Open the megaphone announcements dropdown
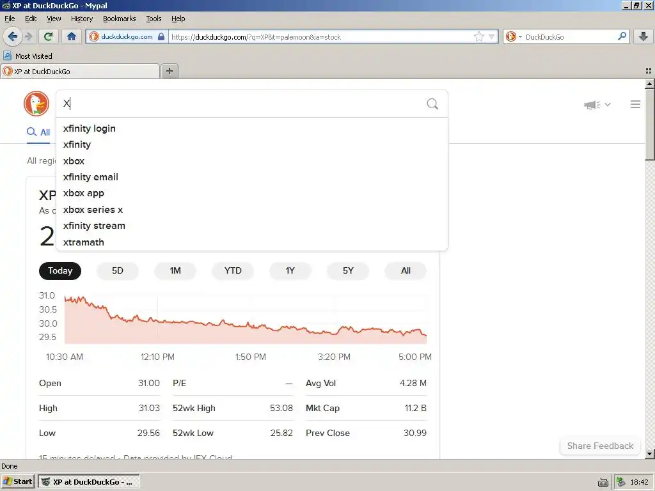This screenshot has width=655, height=491. coord(597,104)
